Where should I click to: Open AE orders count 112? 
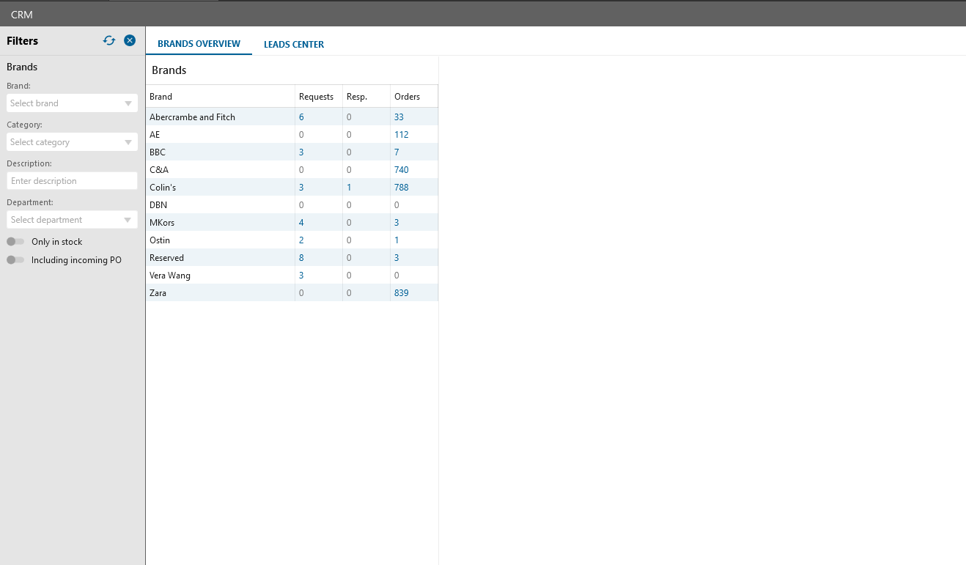pyautogui.click(x=402, y=135)
